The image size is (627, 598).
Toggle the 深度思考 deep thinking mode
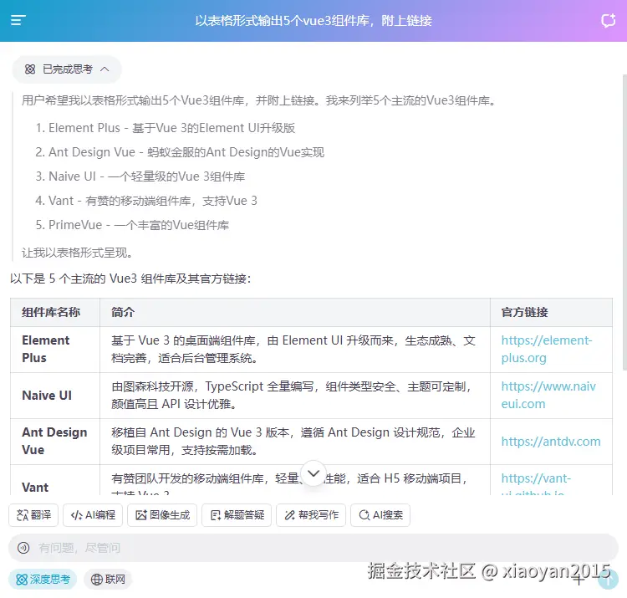(x=43, y=579)
